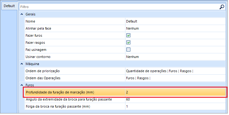The image size is (229, 115).
Task: Select the Ordem das Operações value
Action: coord(175,78)
